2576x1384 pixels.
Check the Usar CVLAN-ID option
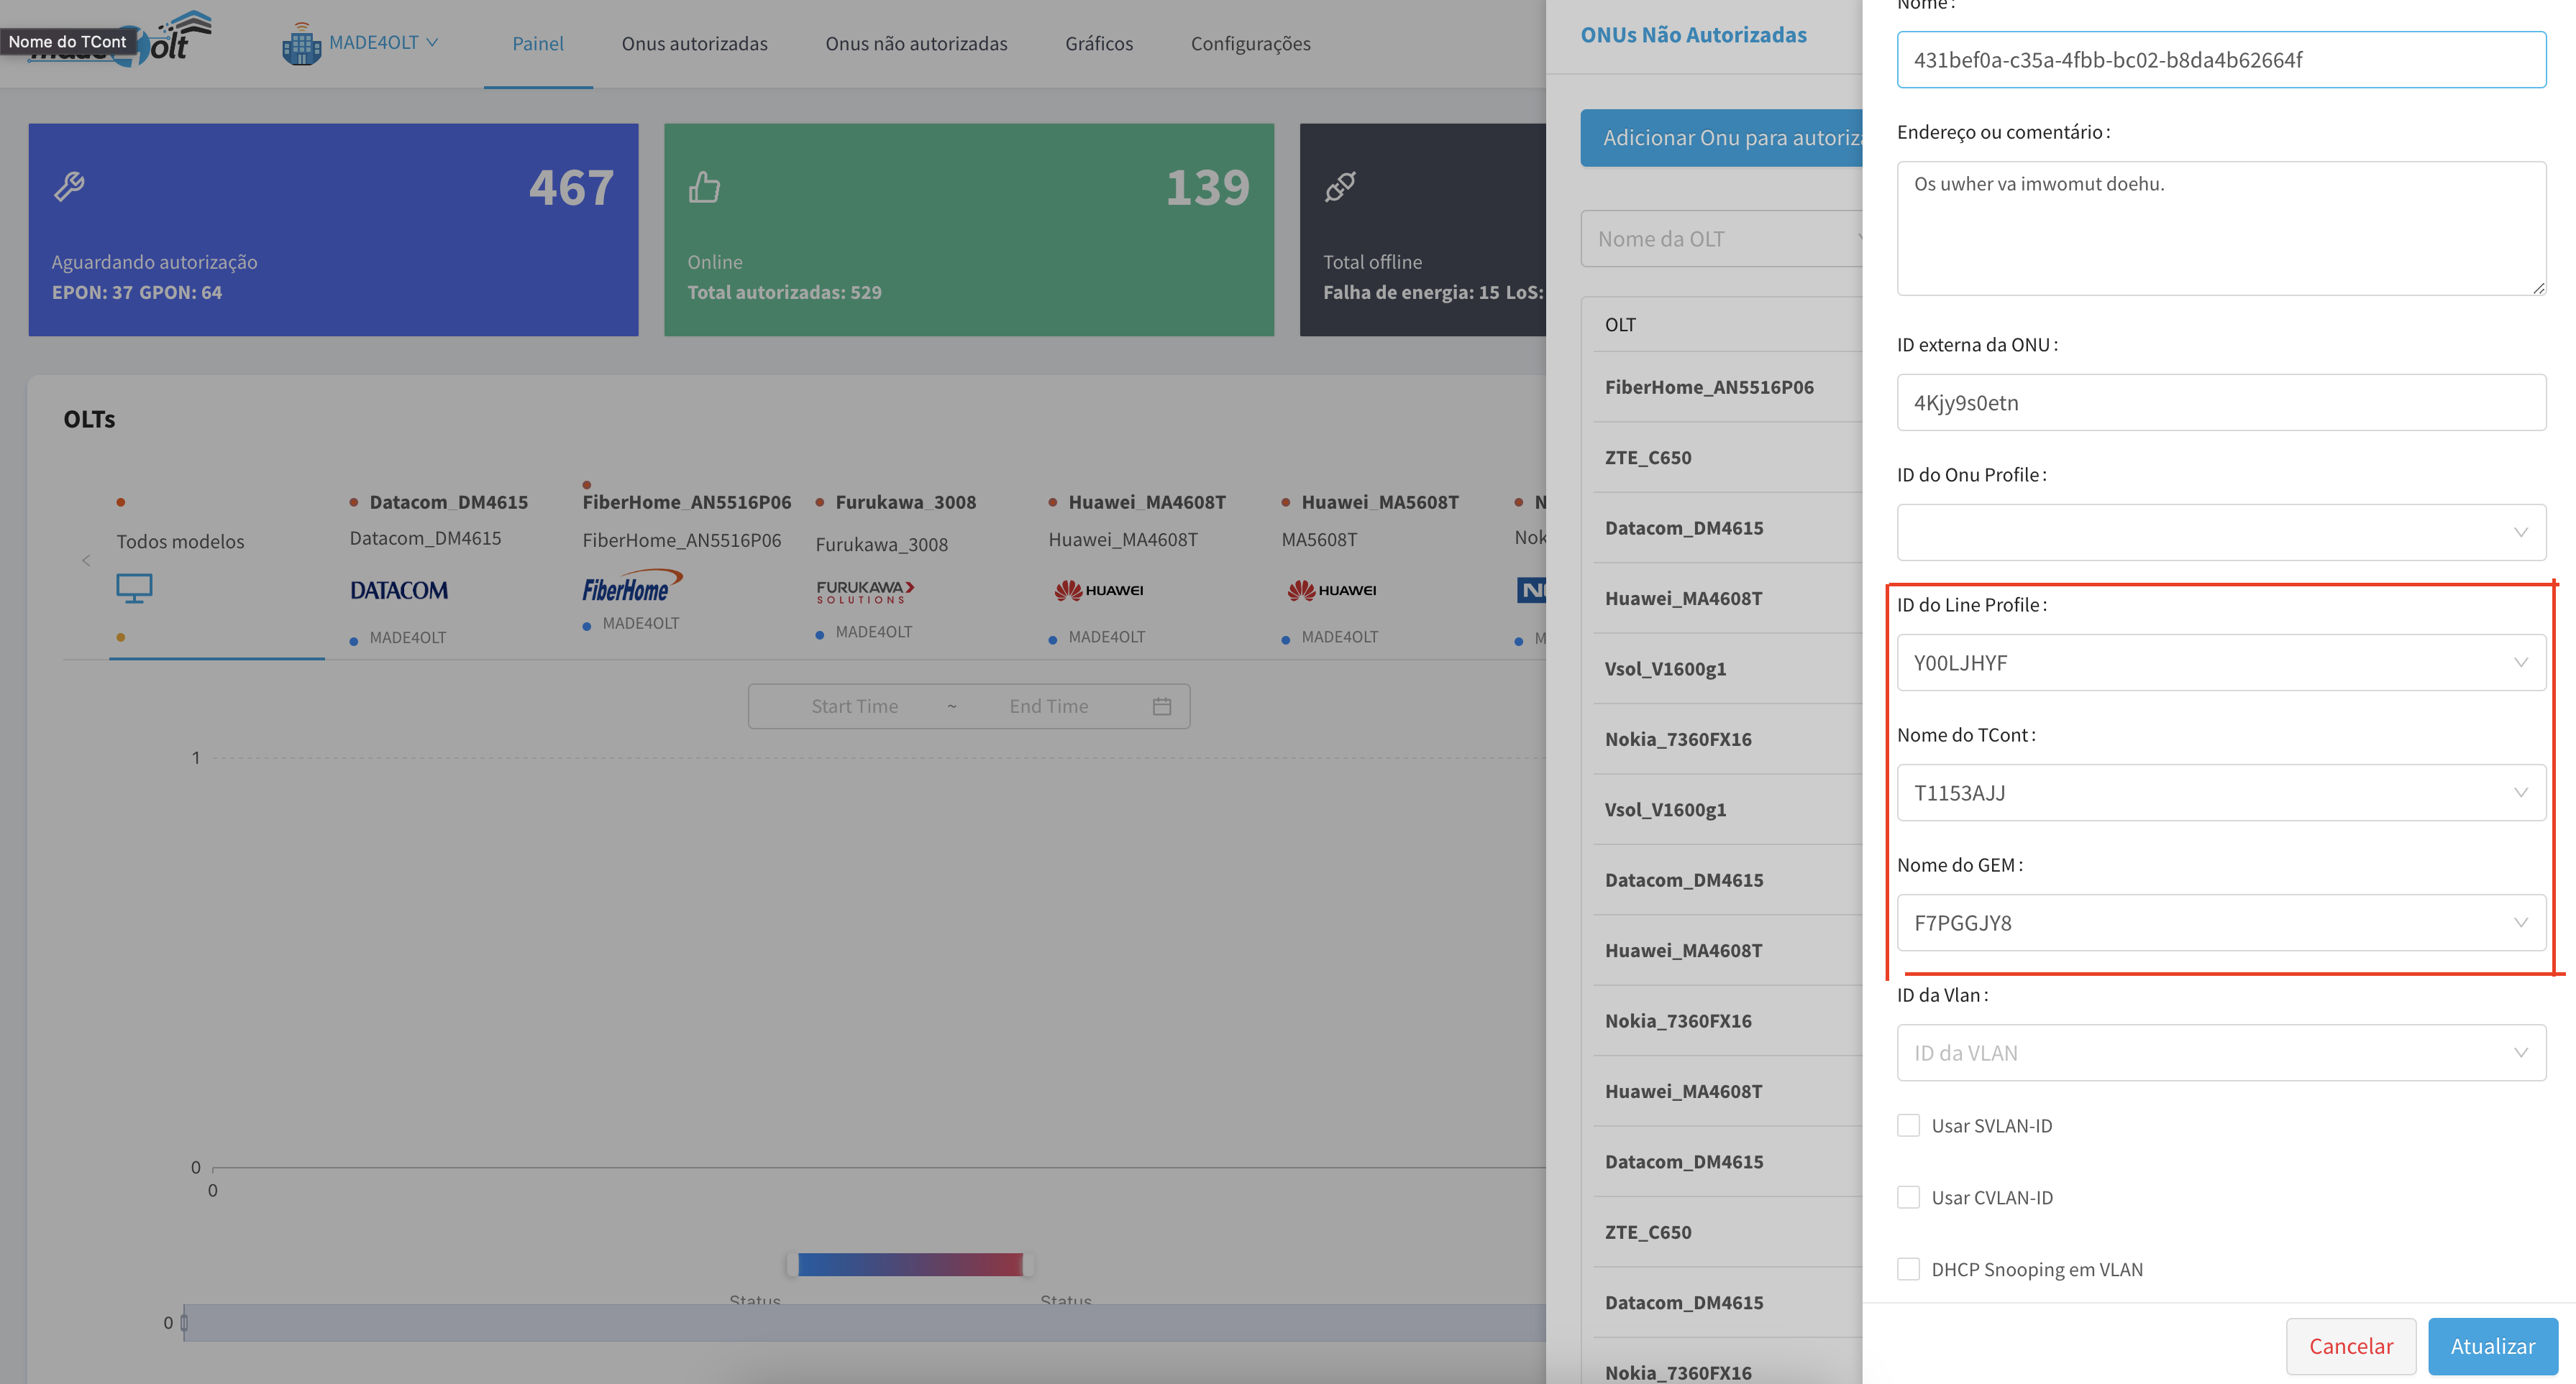point(1908,1197)
